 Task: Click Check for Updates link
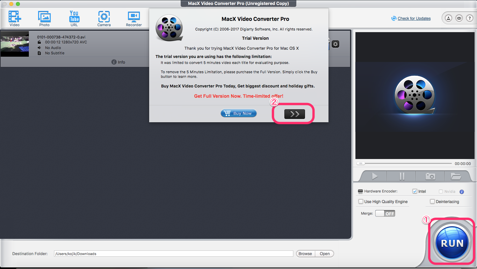414,19
